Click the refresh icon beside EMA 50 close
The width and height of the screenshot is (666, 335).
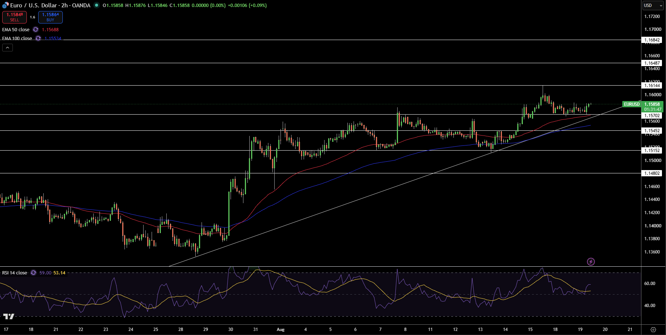36,29
